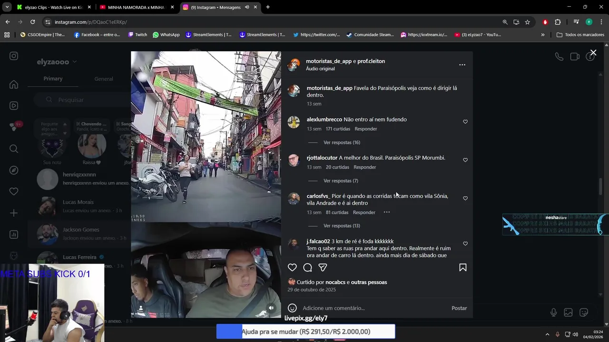Click Postar to submit comment
This screenshot has height=342, width=609.
(459, 308)
